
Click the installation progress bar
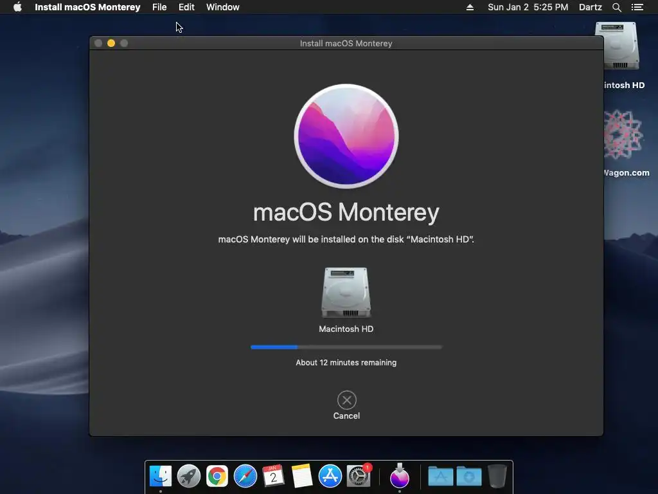pos(346,347)
